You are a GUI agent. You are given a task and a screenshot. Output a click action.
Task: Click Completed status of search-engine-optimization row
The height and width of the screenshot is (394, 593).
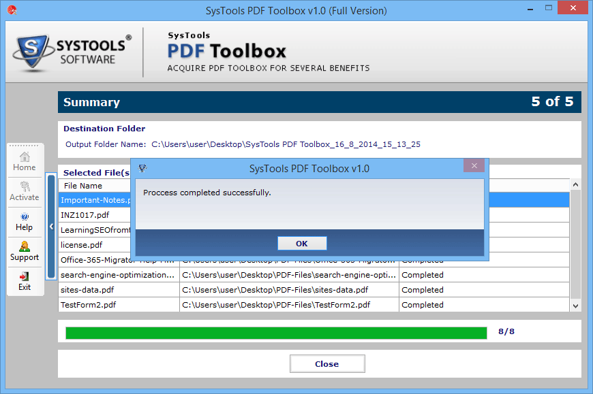coord(423,275)
